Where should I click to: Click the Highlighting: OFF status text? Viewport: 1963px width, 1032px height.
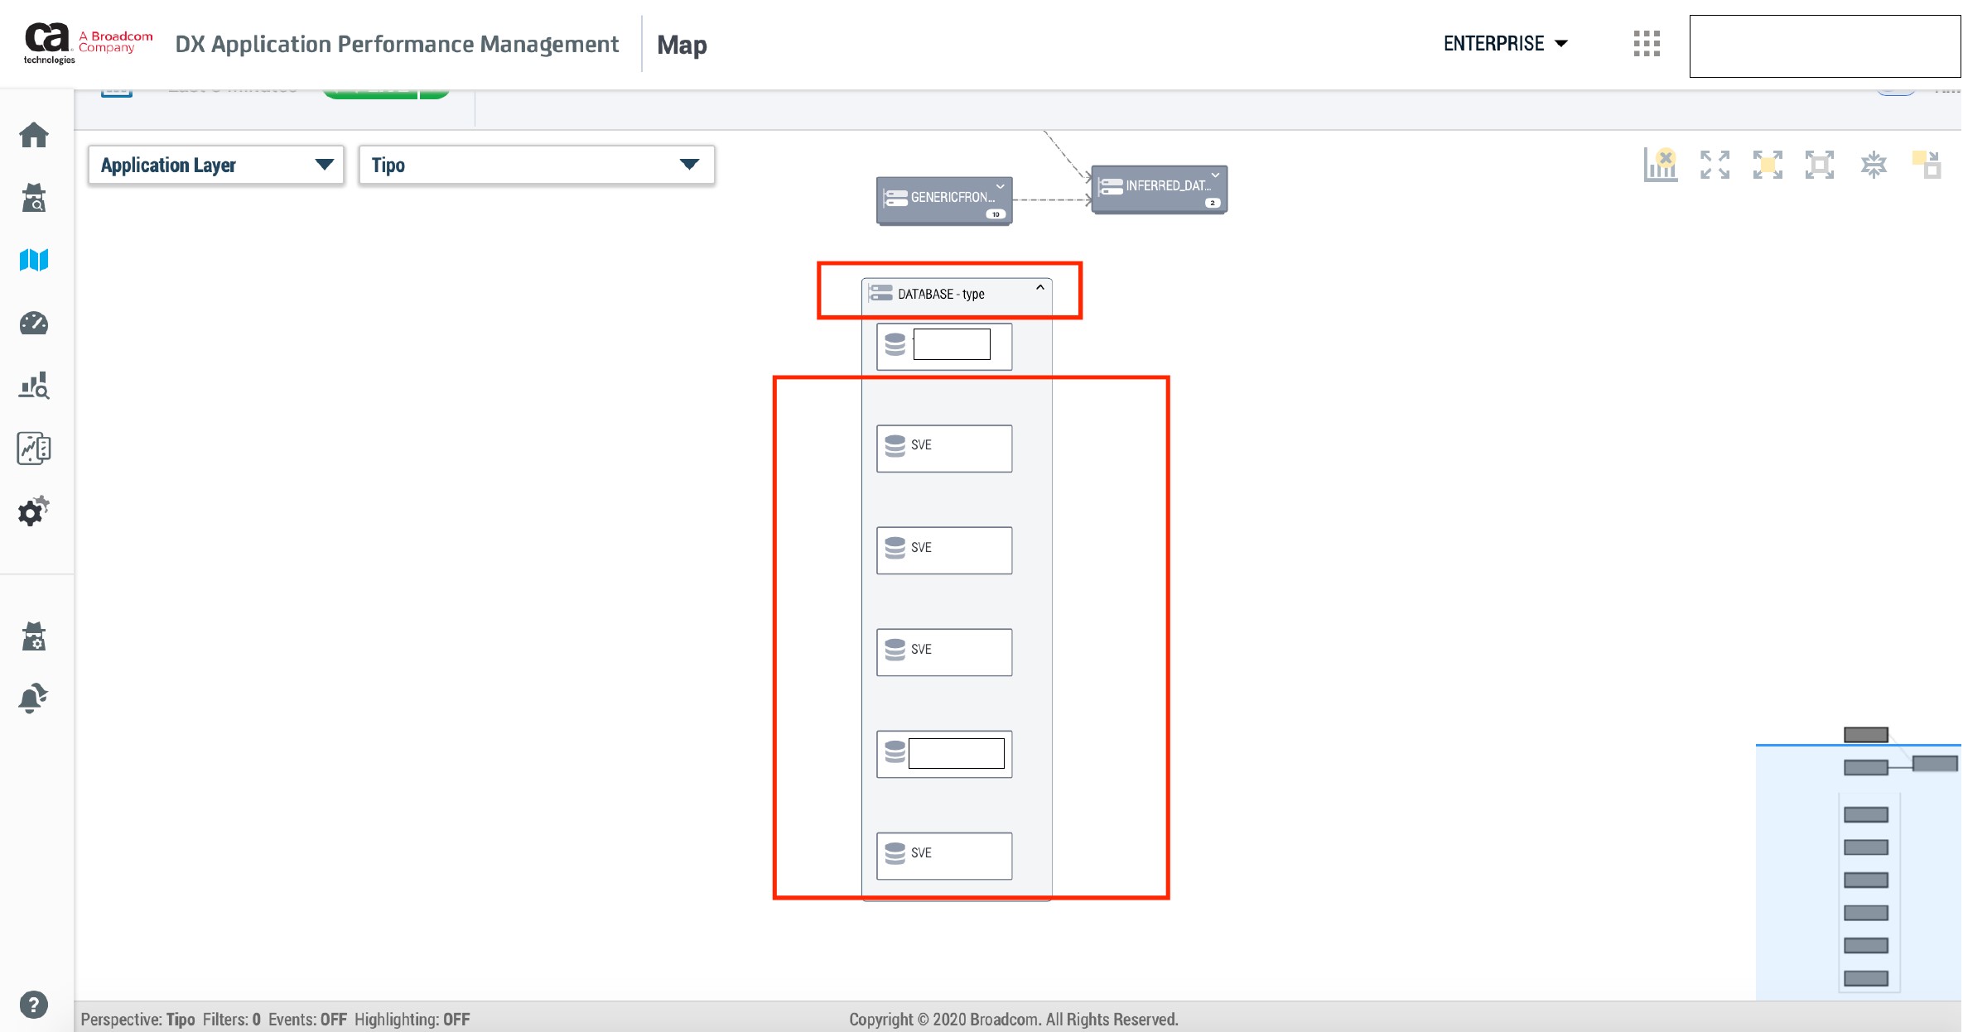412,1020
